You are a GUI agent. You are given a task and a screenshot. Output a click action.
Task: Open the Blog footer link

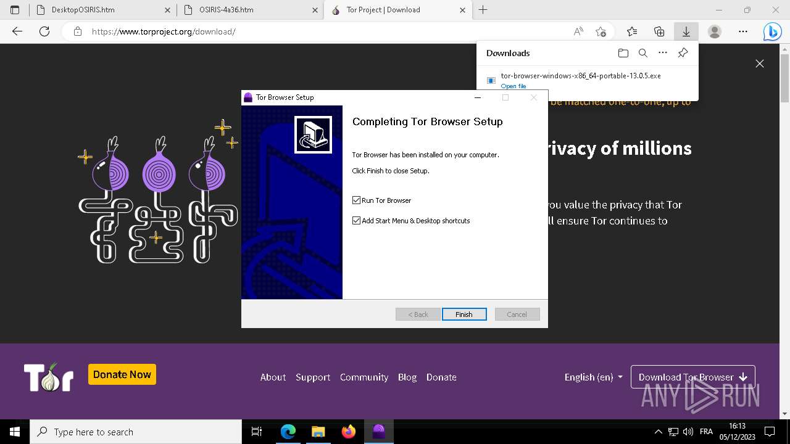(x=407, y=377)
